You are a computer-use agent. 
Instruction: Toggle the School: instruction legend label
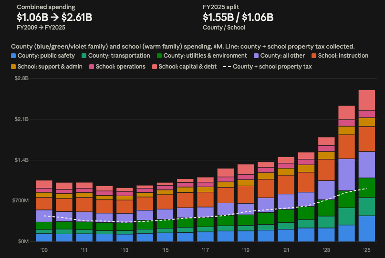[x=343, y=56]
